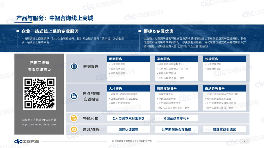Image resolution: width=264 pixels, height=148 pixels.
Task: Select the 福利报告 header
Action: coord(176,59)
